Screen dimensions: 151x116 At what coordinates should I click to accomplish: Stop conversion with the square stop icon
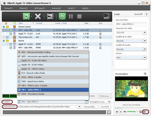79,16
